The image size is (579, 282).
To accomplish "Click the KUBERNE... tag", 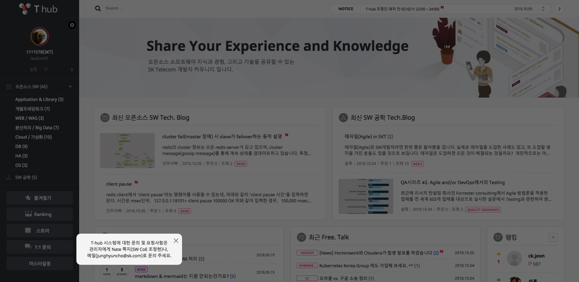I will click(307, 266).
